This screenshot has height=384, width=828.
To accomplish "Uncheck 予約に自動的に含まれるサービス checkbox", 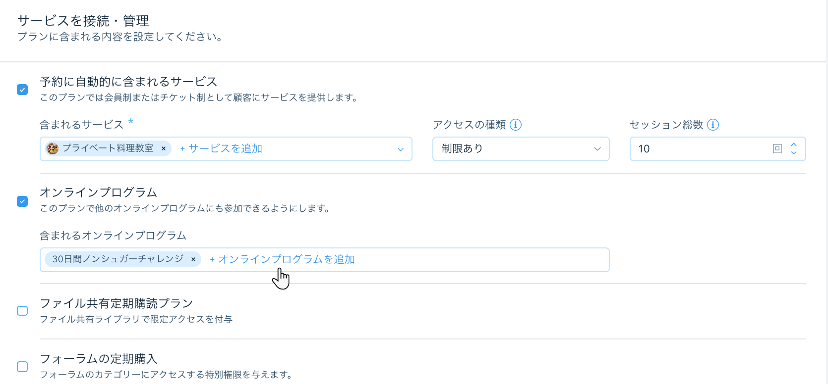I will tap(22, 90).
